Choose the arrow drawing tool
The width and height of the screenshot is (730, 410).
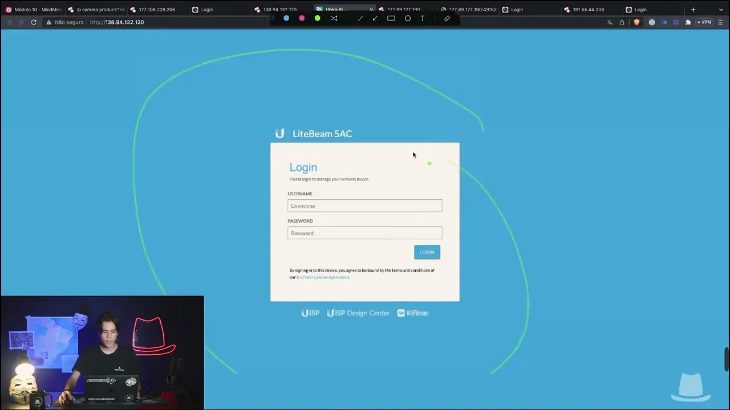click(x=375, y=18)
